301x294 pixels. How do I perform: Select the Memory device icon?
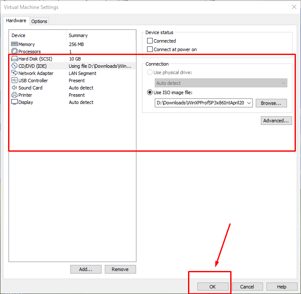tap(14, 44)
